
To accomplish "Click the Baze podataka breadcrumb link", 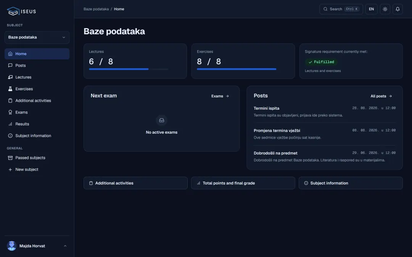I will tap(96, 9).
